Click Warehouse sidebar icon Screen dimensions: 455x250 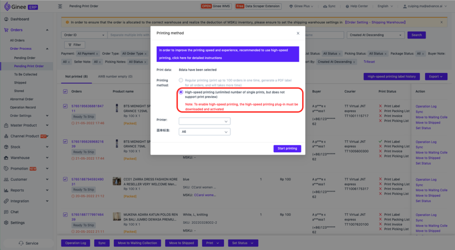tap(6, 158)
